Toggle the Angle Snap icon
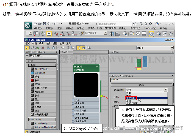This screenshot has width=191, height=133. pos(62,34)
